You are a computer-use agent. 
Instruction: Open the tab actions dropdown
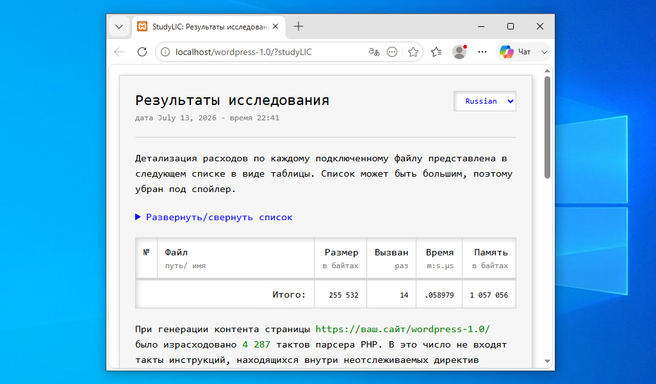pos(119,27)
